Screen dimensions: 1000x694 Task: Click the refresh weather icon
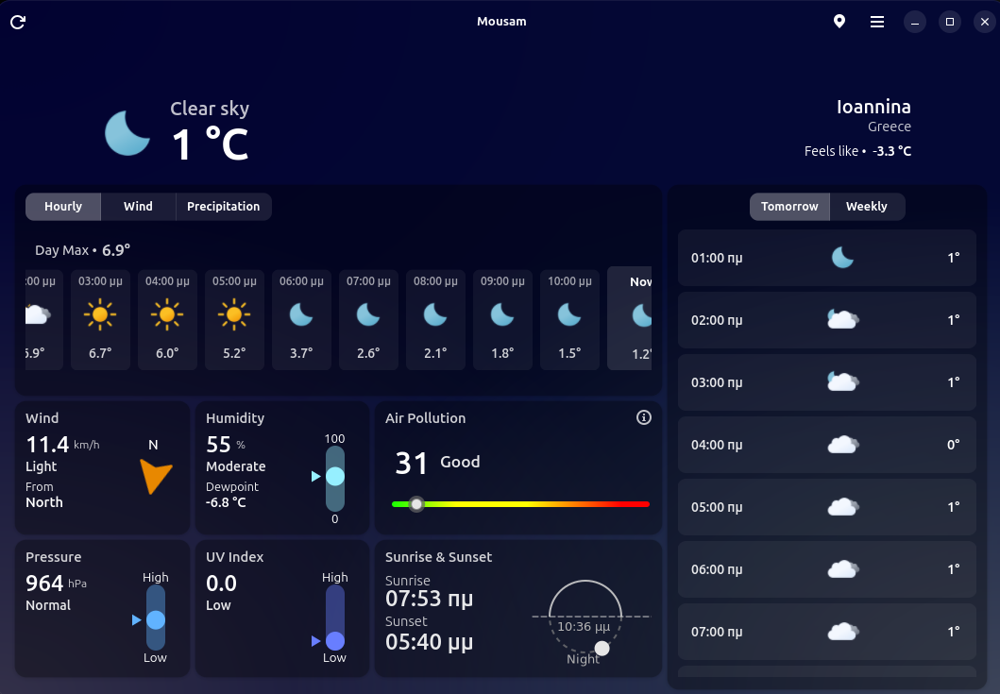pyautogui.click(x=18, y=22)
